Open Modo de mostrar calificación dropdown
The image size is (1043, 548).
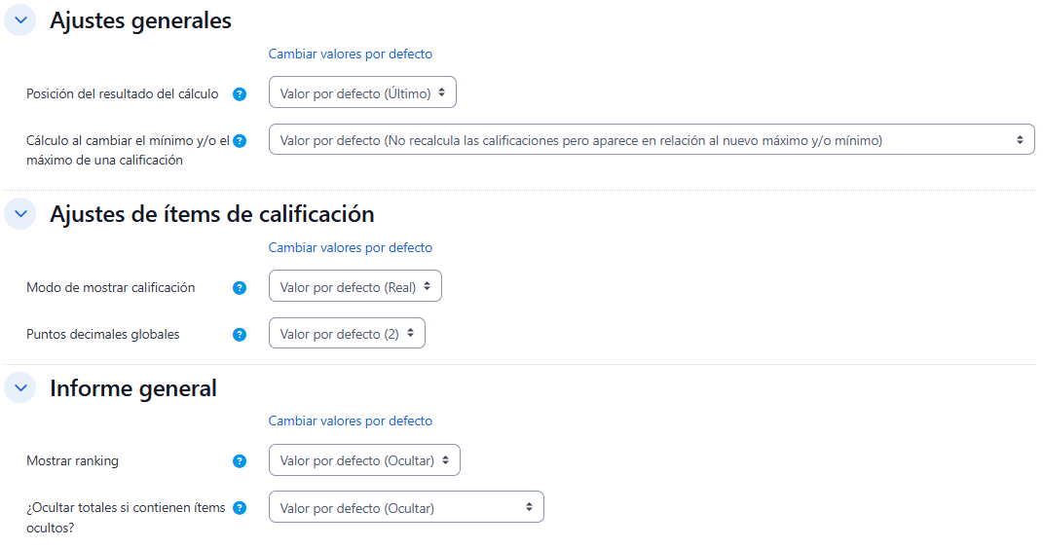click(354, 287)
